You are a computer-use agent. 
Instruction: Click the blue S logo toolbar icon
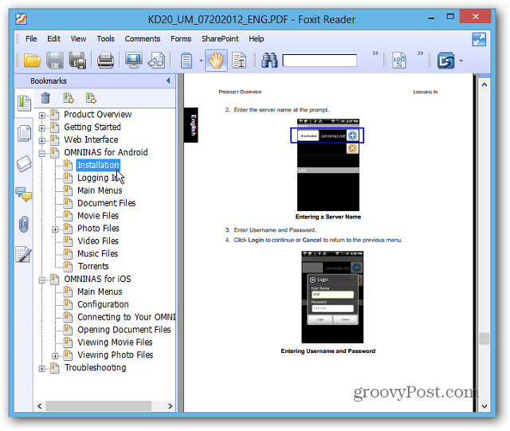(x=445, y=61)
